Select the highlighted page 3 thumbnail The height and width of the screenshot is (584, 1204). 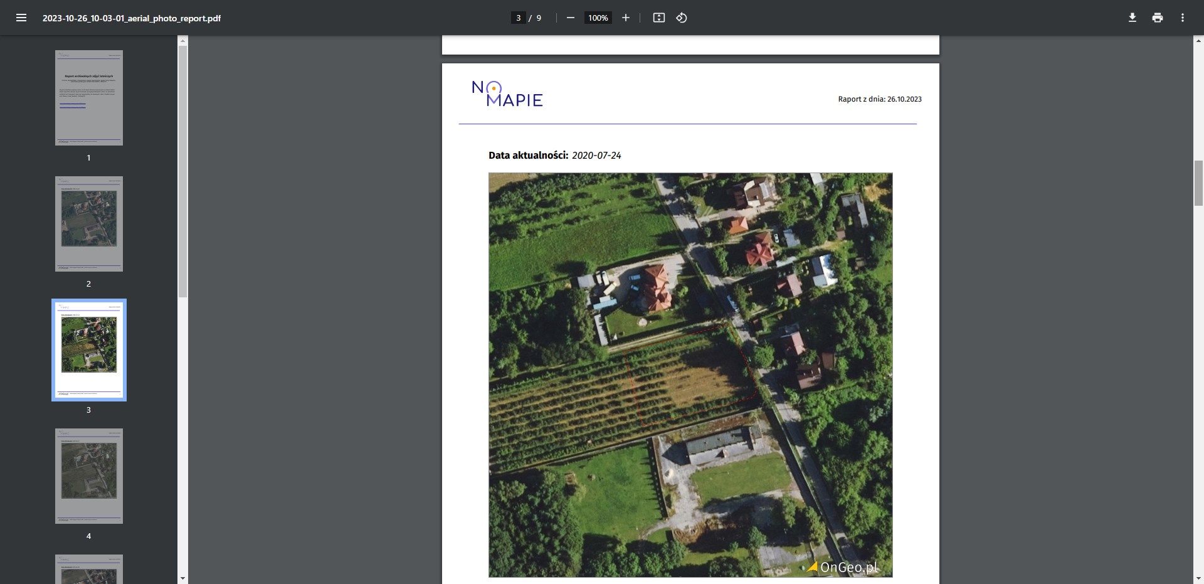88,349
